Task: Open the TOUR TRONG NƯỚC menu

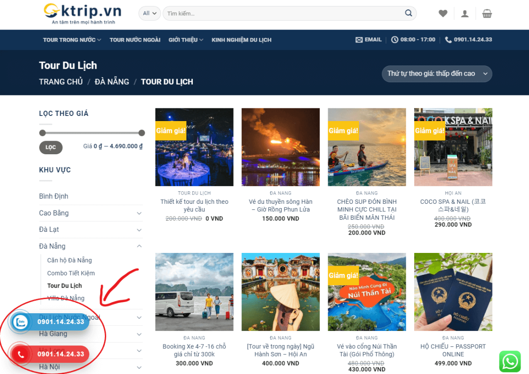Action: (72, 40)
